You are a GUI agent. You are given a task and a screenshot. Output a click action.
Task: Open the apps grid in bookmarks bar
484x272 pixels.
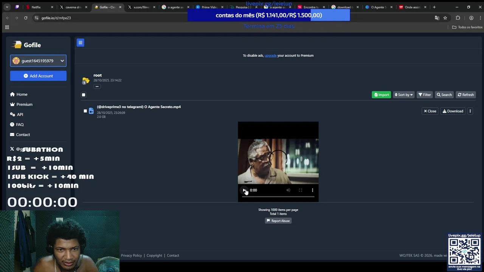[7, 27]
